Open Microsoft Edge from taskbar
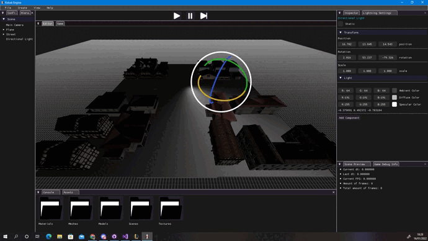Image resolution: width=428 pixels, height=241 pixels. tap(48, 237)
